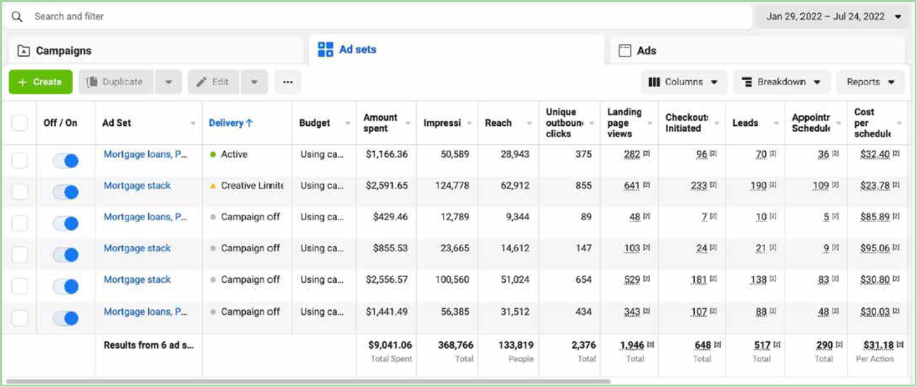Click the search magnifier icon
Screen dimensions: 917x387
pos(17,17)
